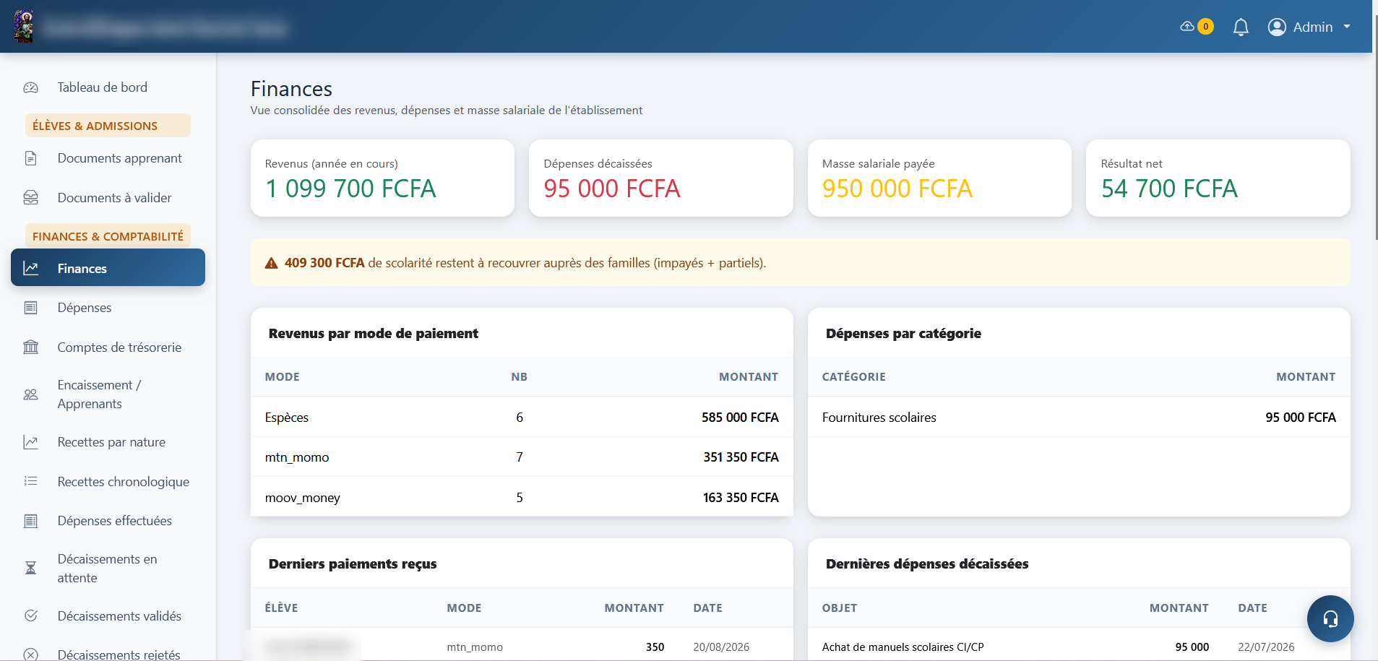Click the Dépenses décaissées 95 000 FCFA card

(x=660, y=178)
